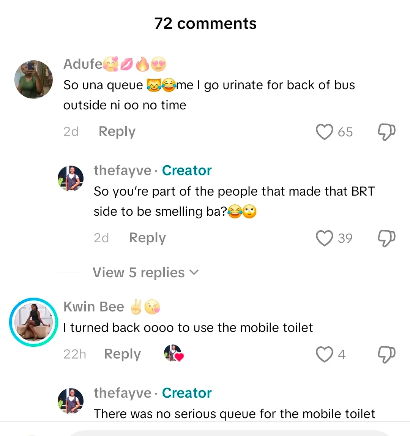The width and height of the screenshot is (410, 436).
Task: Click the chevron next to View 5 replies
Action: 194,272
